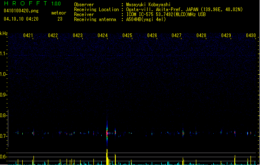Click the Ogata-vill. Akita-Pref. JAPAN location text
Image resolution: width=260 pixels, height=165 pixels.
click(184, 9)
